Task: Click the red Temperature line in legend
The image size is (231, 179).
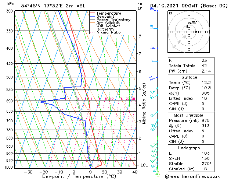Action: [x=92, y=13]
